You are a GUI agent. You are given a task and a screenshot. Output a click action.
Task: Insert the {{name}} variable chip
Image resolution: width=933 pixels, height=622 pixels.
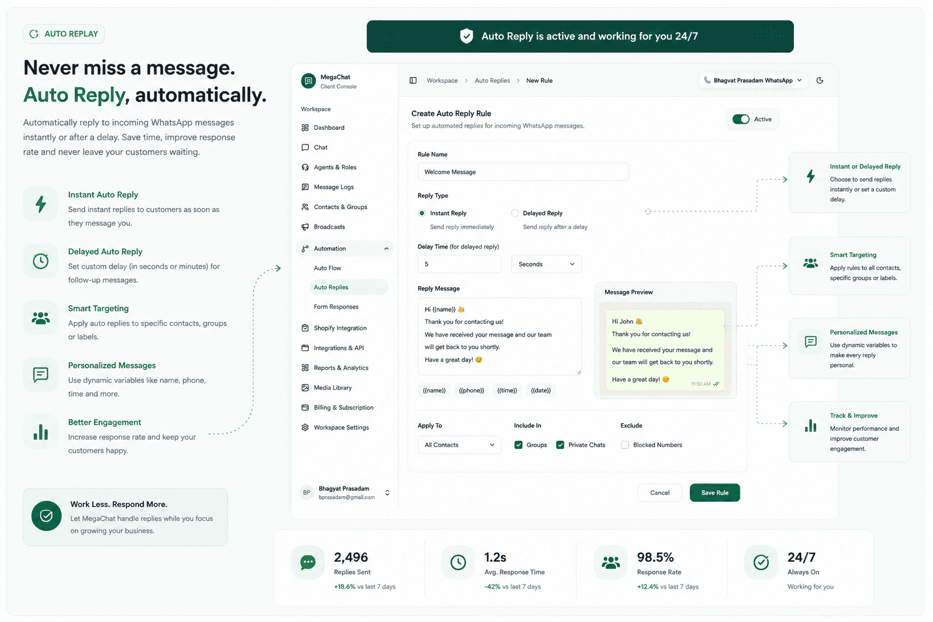pyautogui.click(x=434, y=391)
